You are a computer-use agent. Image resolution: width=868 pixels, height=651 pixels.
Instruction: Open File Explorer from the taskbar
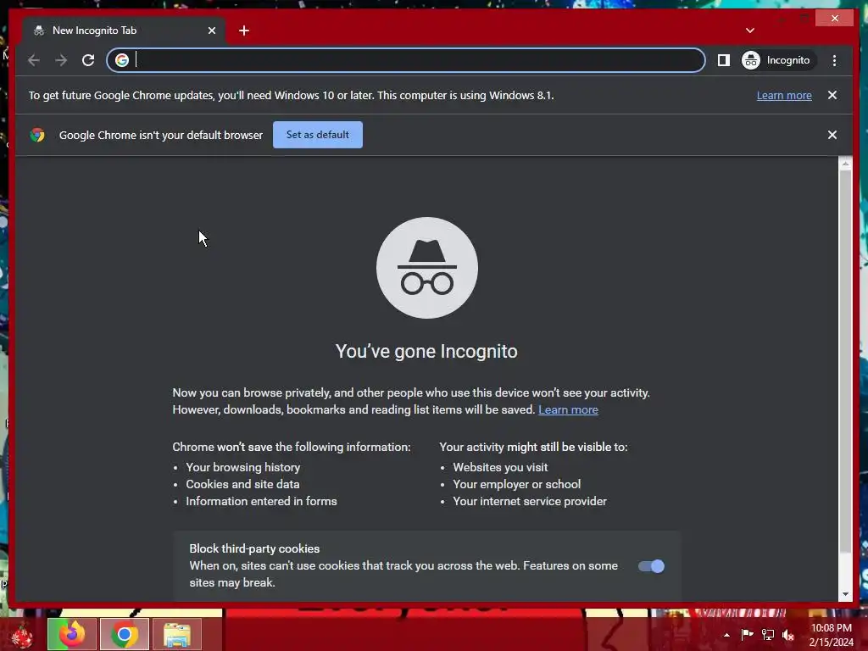tap(176, 634)
